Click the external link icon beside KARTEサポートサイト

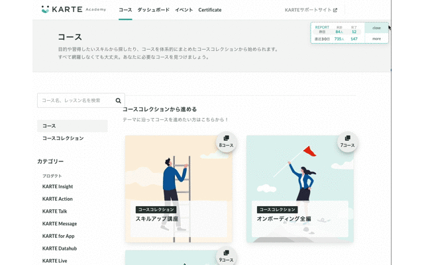(x=335, y=10)
